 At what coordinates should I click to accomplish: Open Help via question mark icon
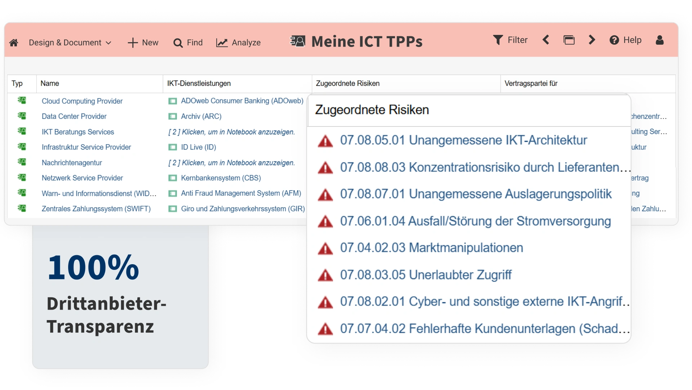click(x=614, y=40)
